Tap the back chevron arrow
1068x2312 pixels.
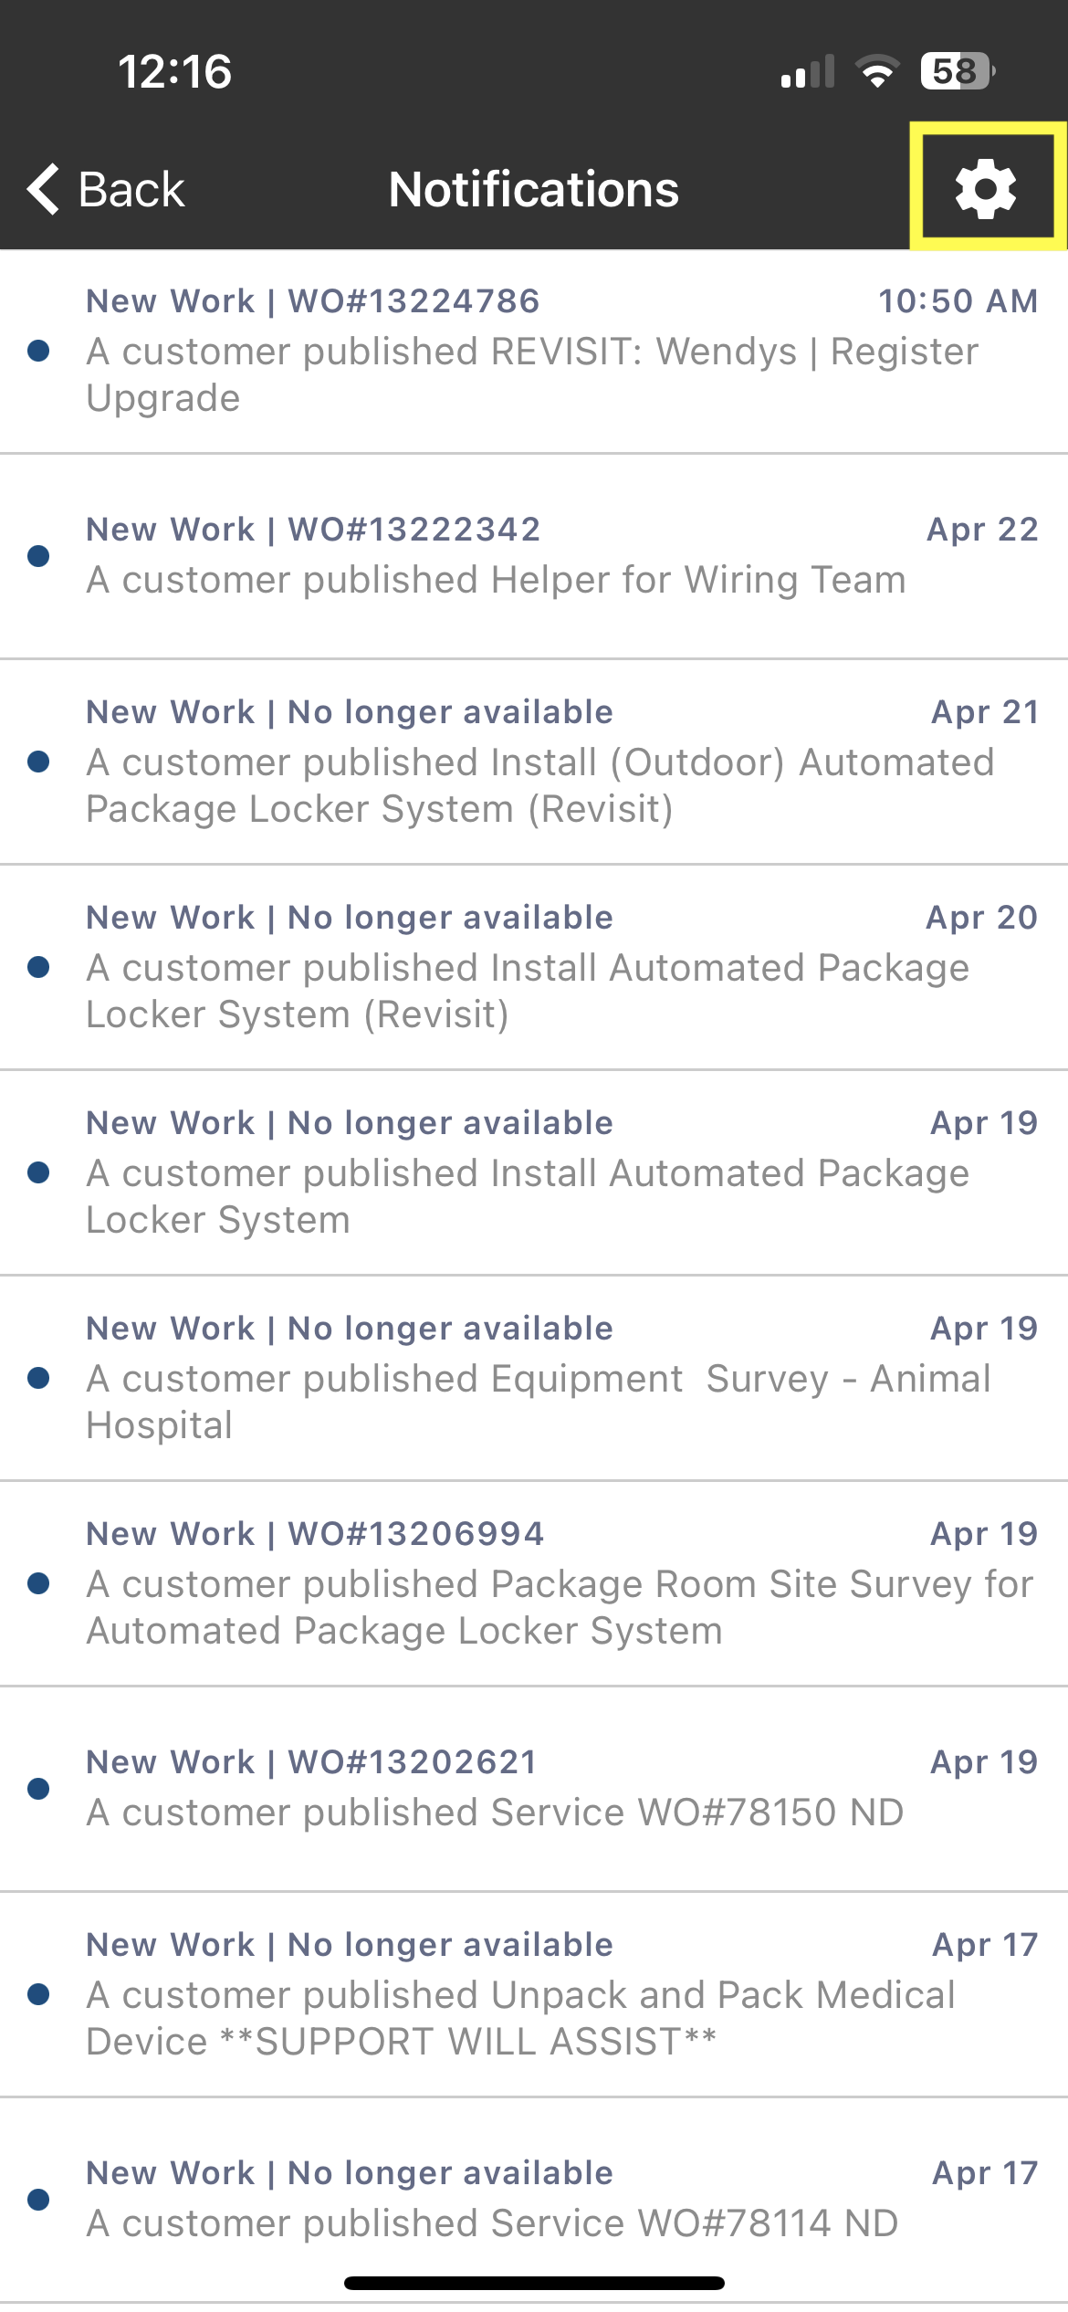tap(41, 189)
